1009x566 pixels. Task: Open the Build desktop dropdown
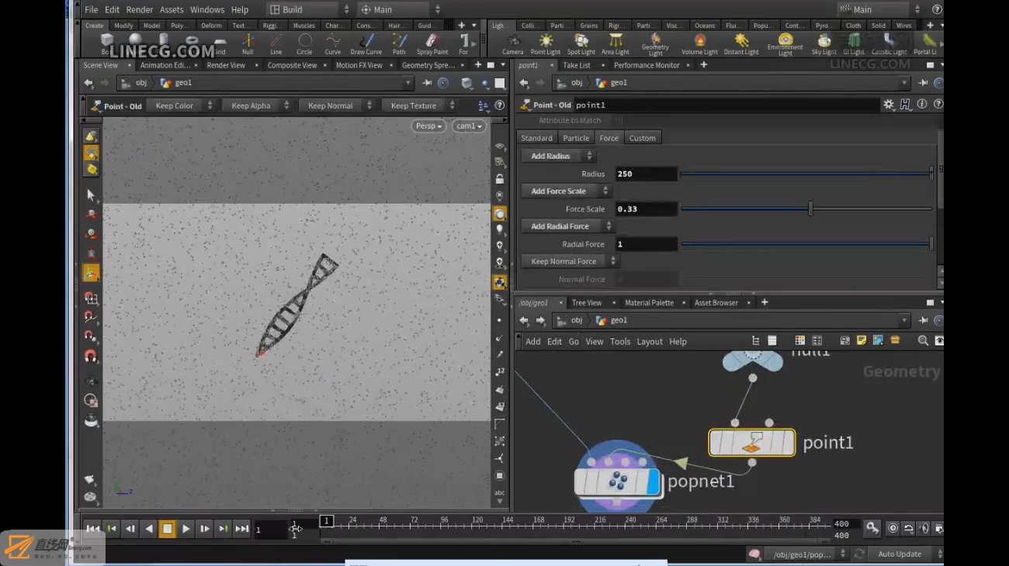tap(309, 9)
